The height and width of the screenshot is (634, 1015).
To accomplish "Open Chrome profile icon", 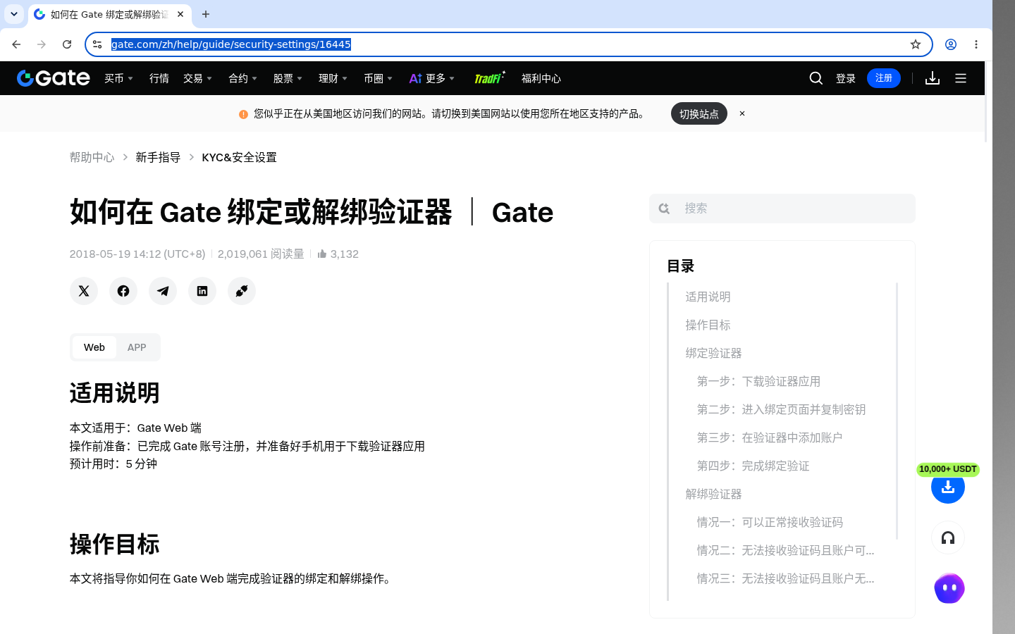I will (951, 44).
